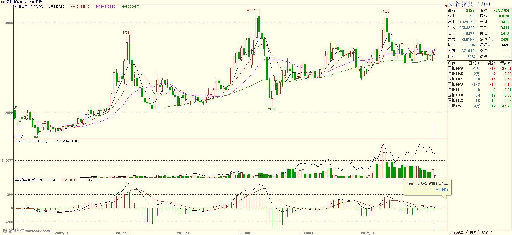This screenshot has width=512, height=235.
Task: Select the 豆粕1412 contract row
Action: (480, 101)
